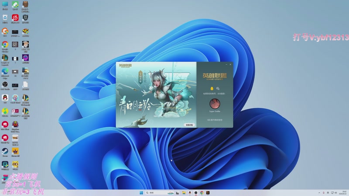The width and height of the screenshot is (349, 196).
Task: Open the bearded old man icon shortcut
Action: click(x=25, y=46)
